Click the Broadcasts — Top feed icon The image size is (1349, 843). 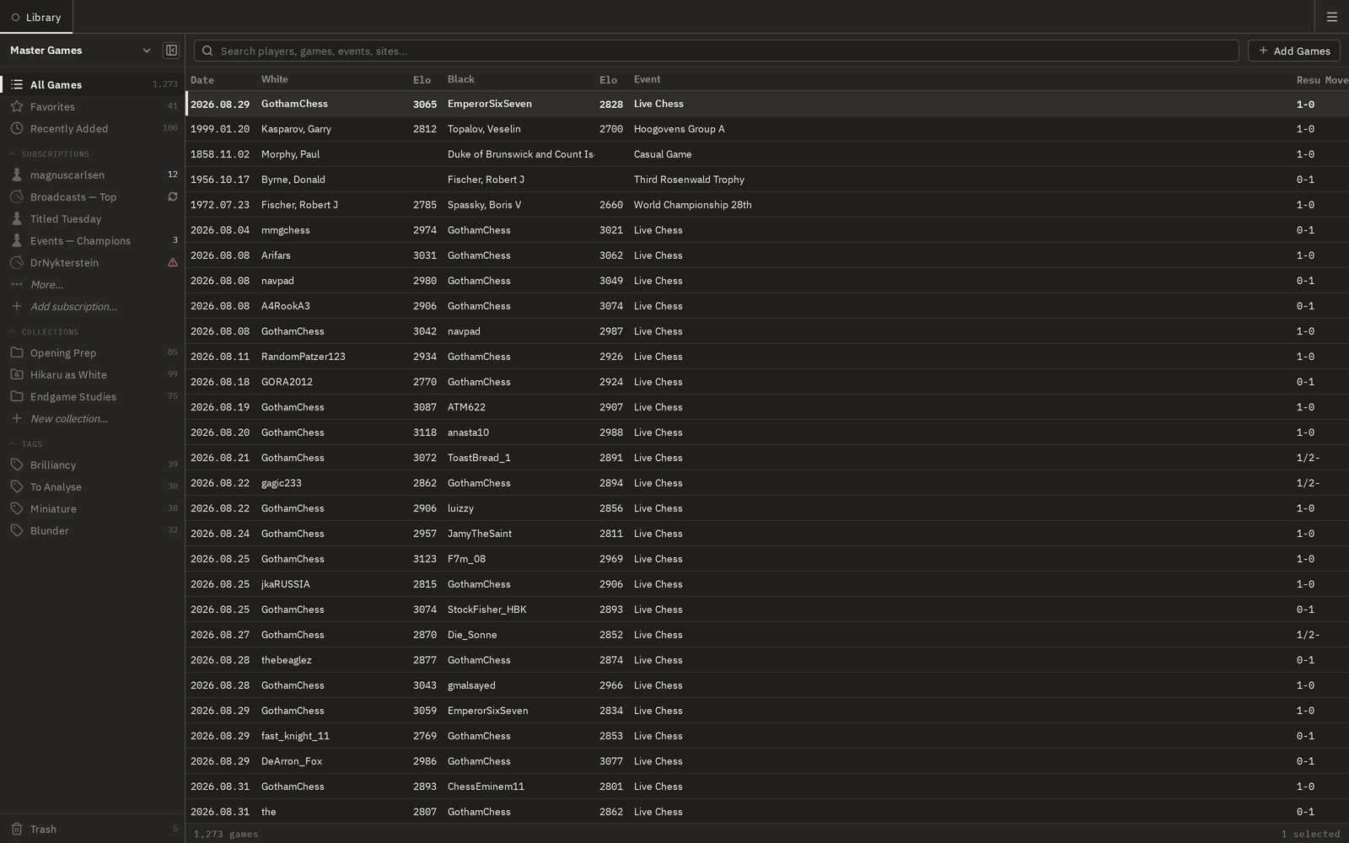point(17,196)
